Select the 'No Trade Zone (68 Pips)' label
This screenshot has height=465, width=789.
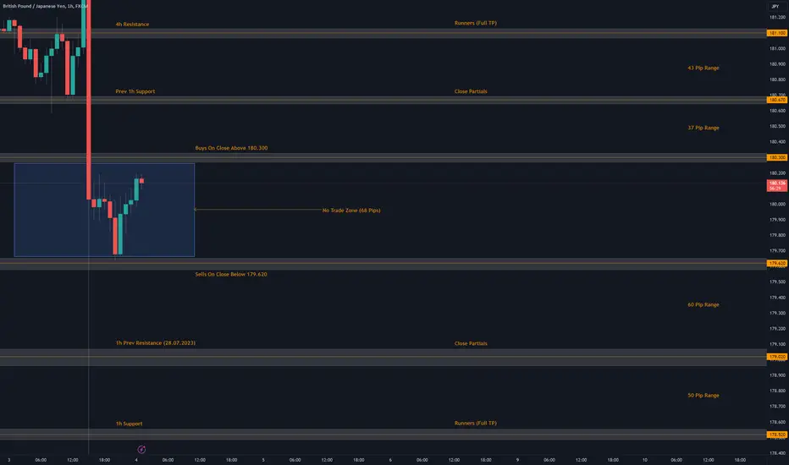351,211
